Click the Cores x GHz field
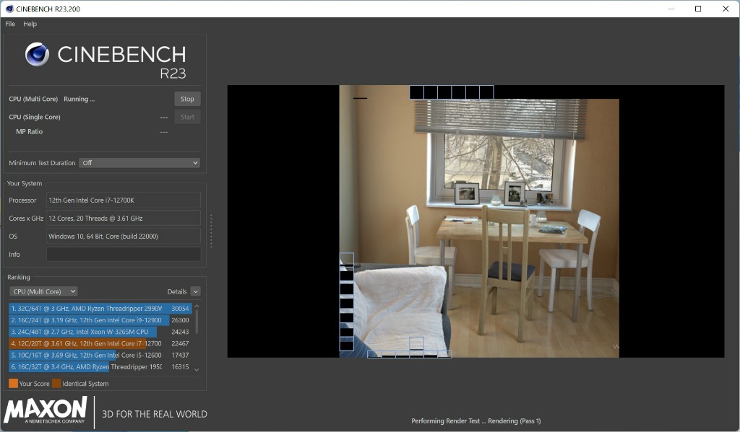The height and width of the screenshot is (432, 740). point(123,218)
